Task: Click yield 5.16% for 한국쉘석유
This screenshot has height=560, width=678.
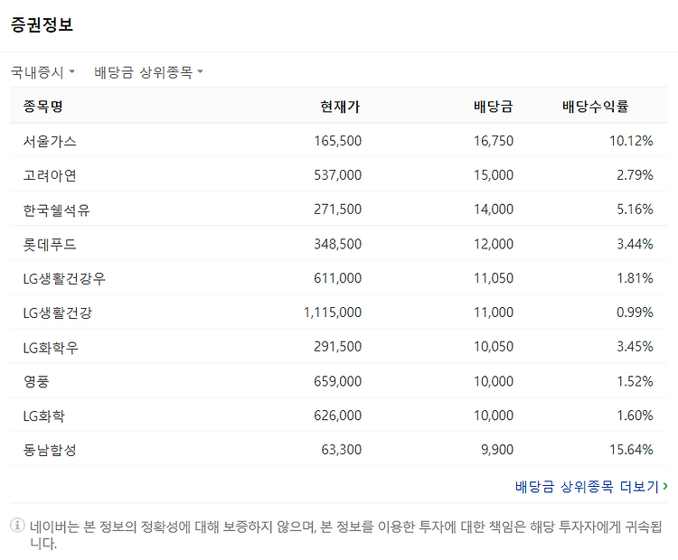Action: coord(635,210)
